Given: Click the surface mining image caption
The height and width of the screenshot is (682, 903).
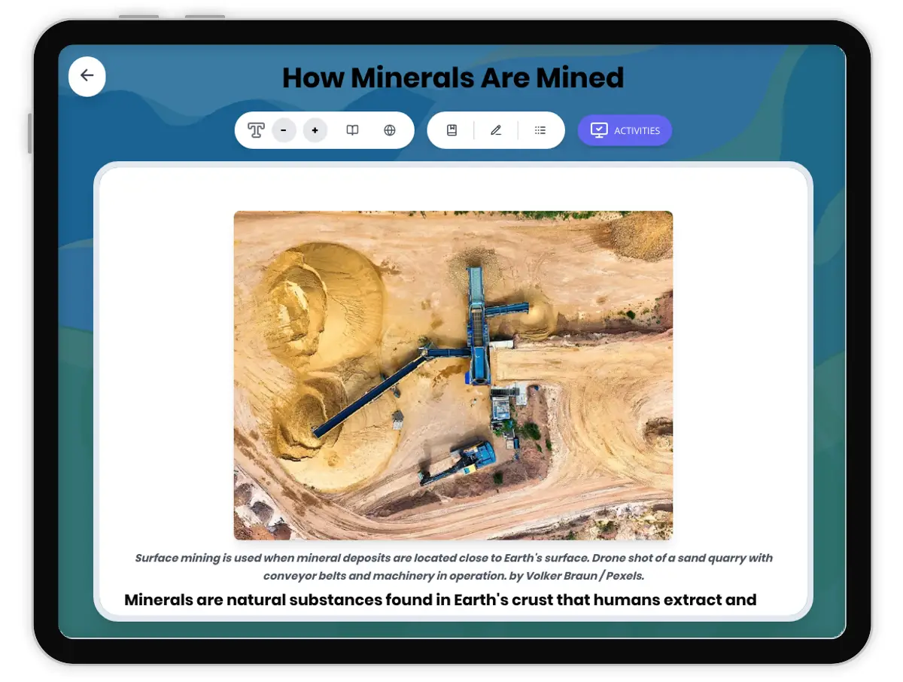Looking at the screenshot, I should [x=453, y=559].
